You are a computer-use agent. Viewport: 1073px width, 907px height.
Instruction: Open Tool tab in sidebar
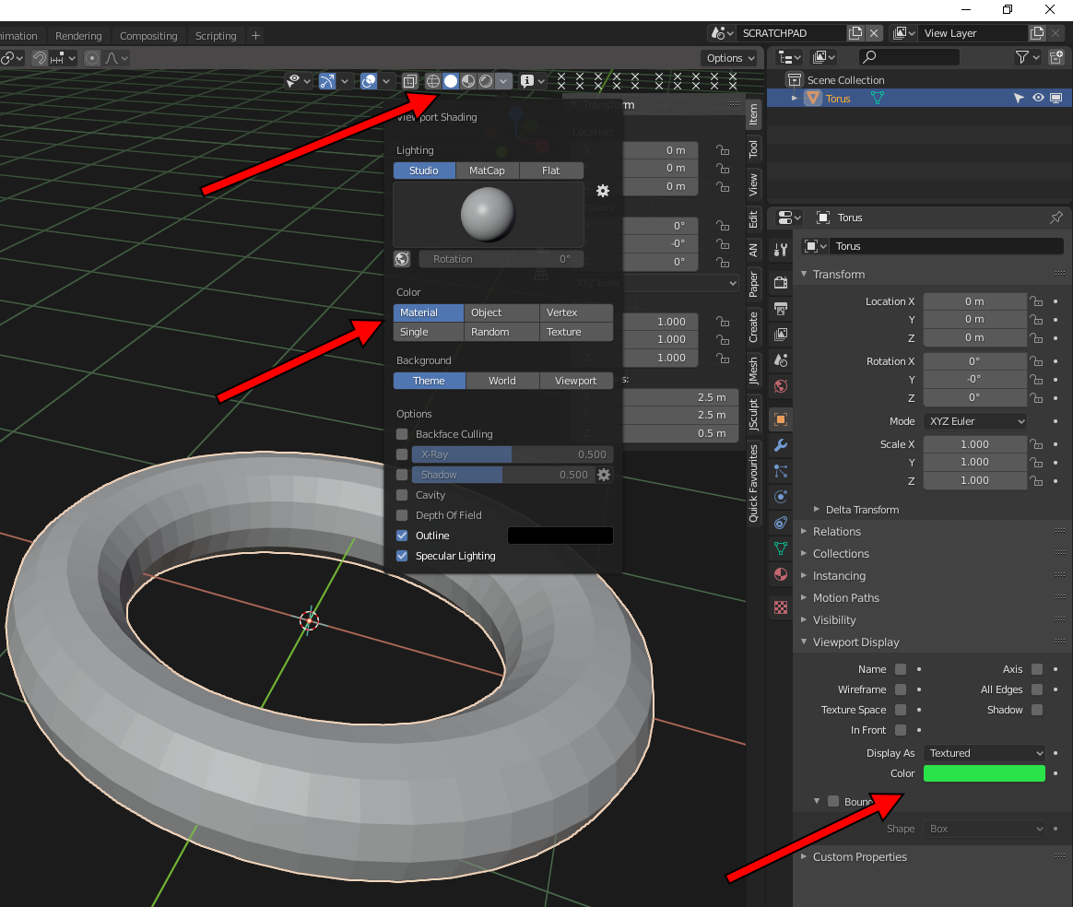point(753,148)
